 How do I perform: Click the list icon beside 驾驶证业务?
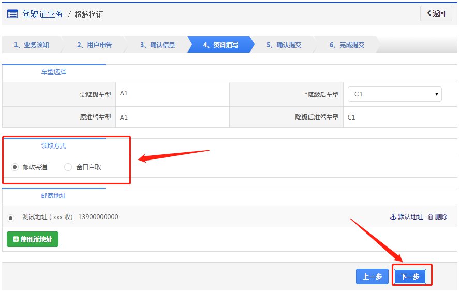coord(12,14)
